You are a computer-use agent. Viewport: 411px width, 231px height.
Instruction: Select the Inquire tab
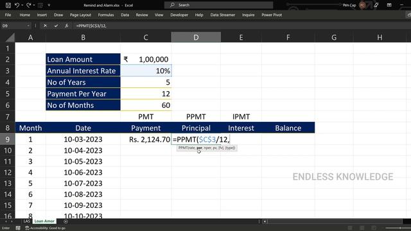[248, 15]
